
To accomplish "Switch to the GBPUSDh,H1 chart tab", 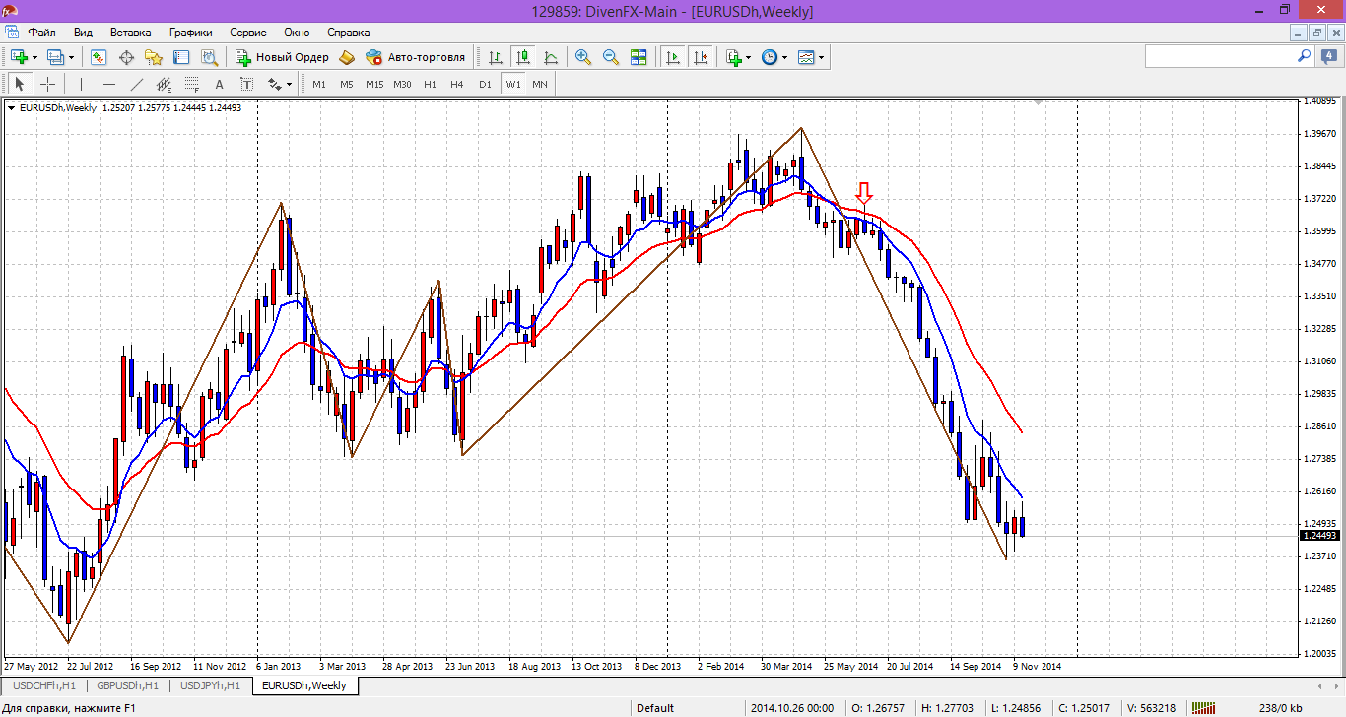I will click(x=127, y=685).
